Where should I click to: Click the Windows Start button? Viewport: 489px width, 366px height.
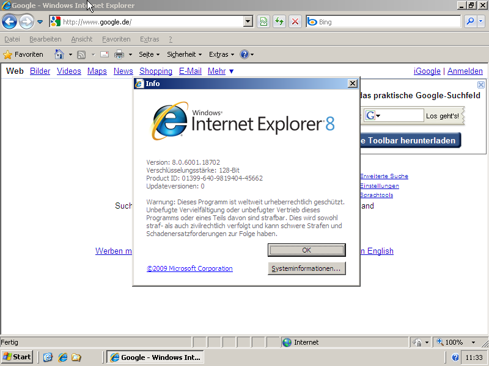17,357
